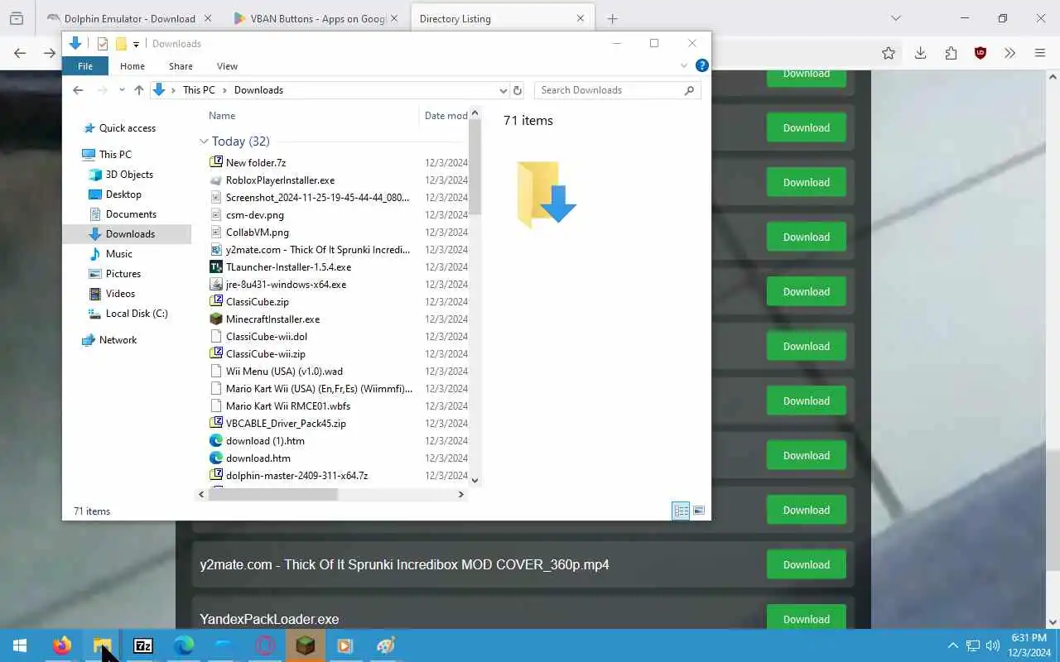The image size is (1060, 662).
Task: Open the File ribbon tab
Action: click(x=85, y=66)
